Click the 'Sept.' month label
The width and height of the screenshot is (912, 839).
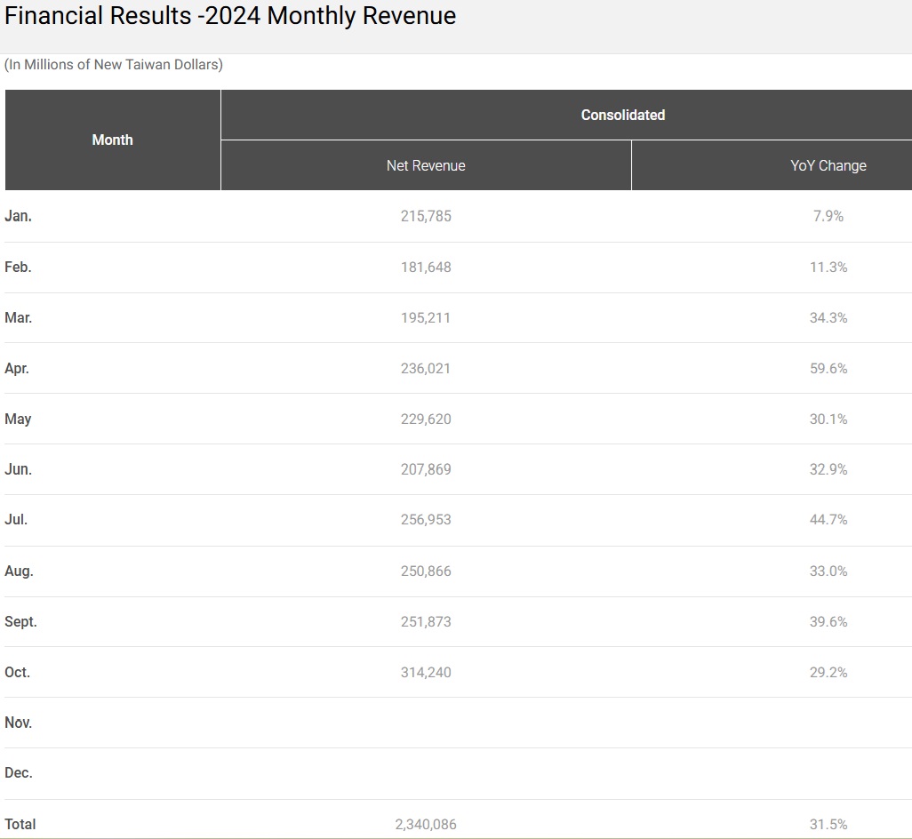pyautogui.click(x=20, y=621)
